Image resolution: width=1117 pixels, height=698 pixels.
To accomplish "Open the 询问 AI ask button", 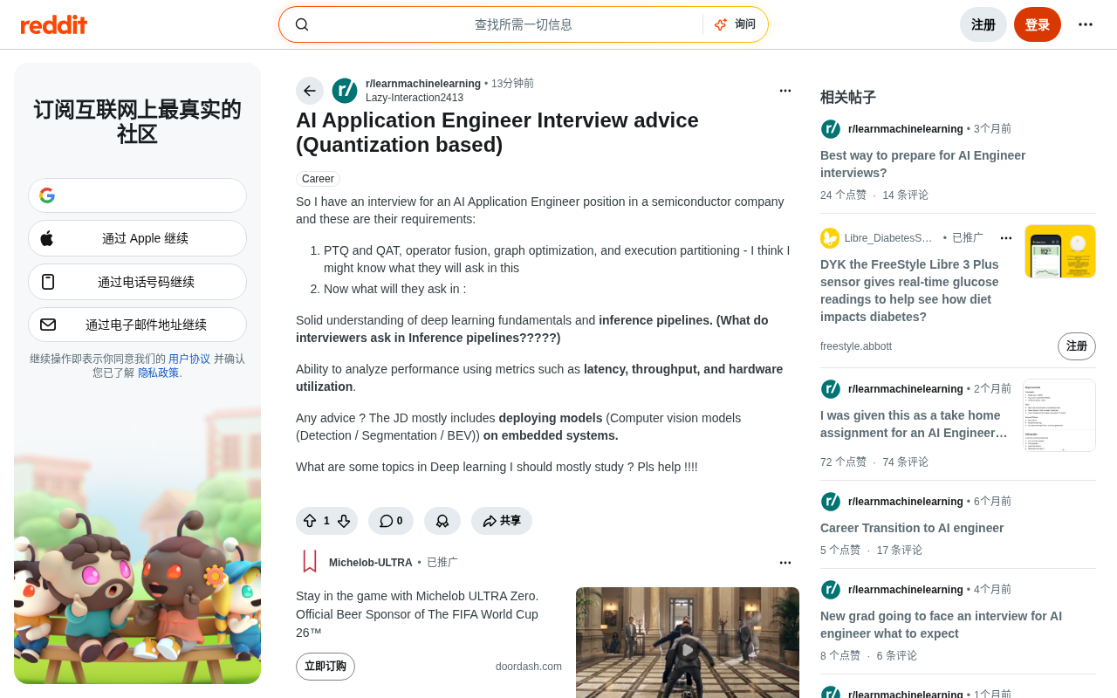I will [735, 24].
